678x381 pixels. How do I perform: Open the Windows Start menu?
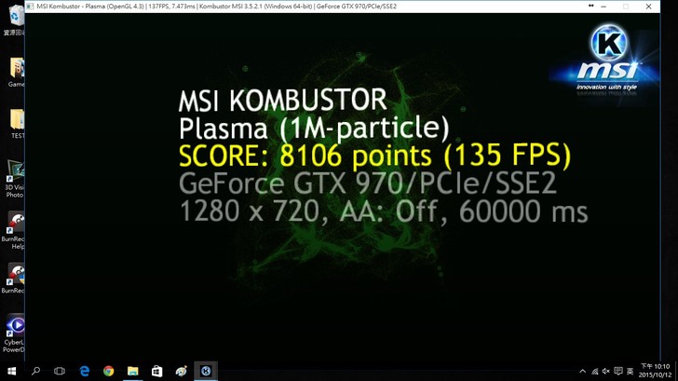point(12,371)
